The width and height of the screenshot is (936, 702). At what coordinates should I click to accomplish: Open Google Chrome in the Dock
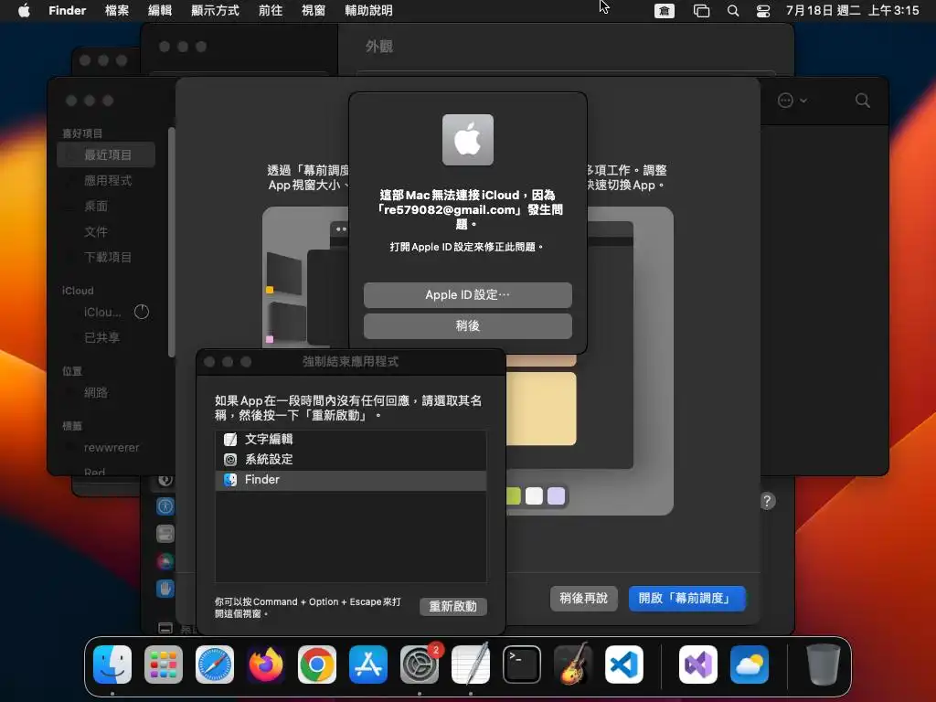click(317, 665)
